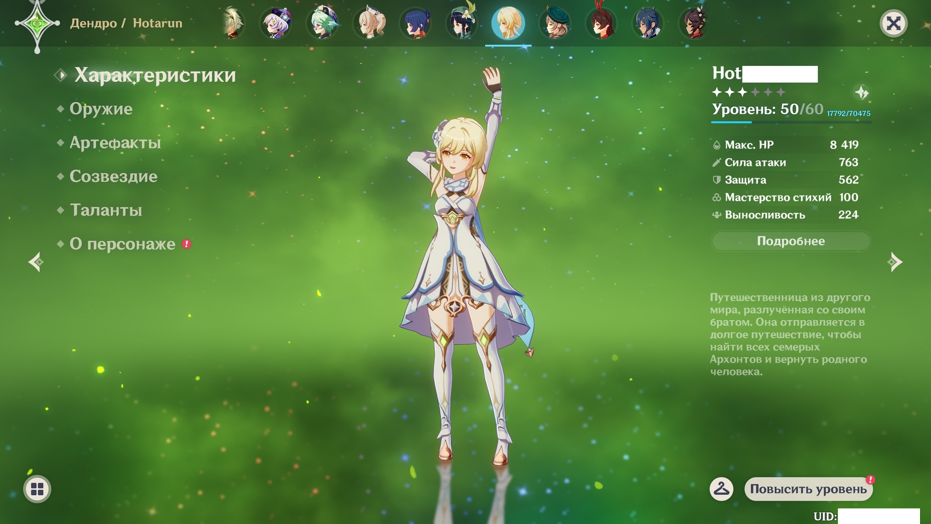The image size is (931, 524).
Task: Select the character with green flower hat
Action: click(x=461, y=23)
